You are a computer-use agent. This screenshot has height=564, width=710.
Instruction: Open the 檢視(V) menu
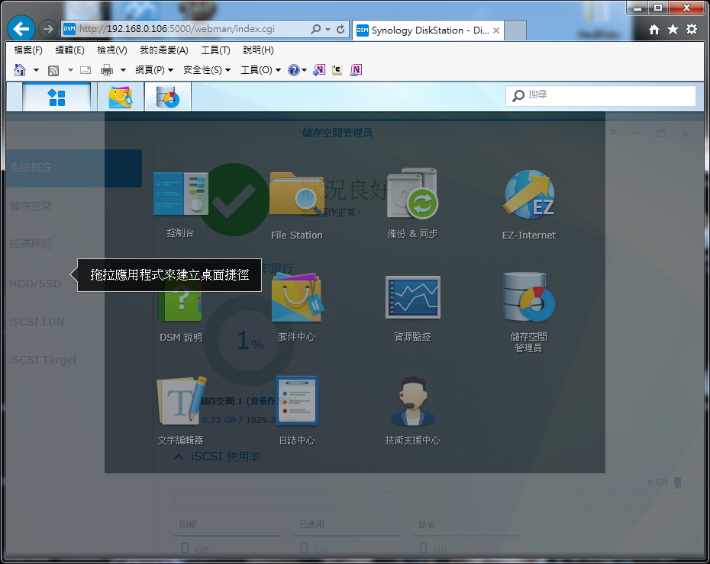pyautogui.click(x=111, y=50)
